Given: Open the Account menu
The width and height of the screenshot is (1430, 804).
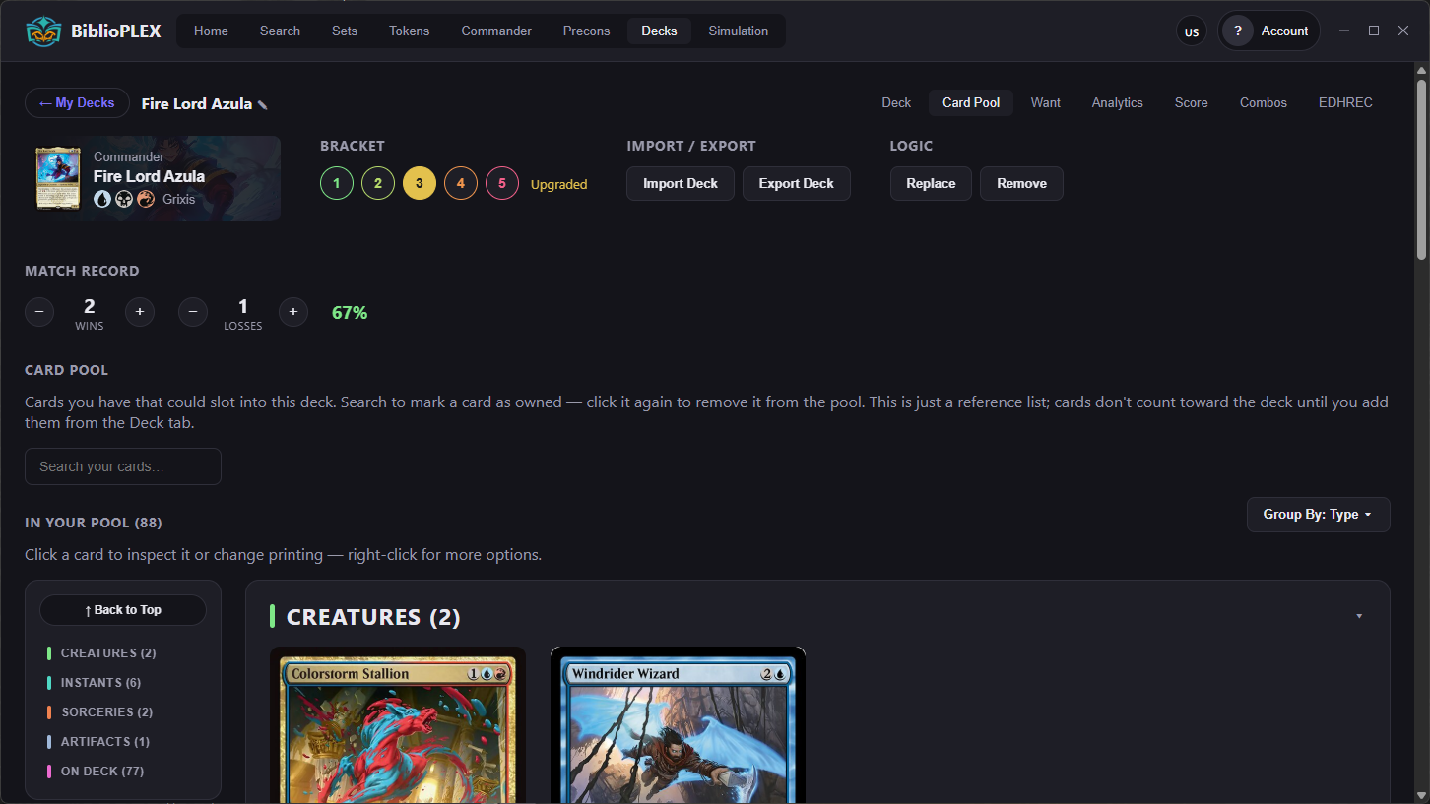Looking at the screenshot, I should pos(1268,31).
